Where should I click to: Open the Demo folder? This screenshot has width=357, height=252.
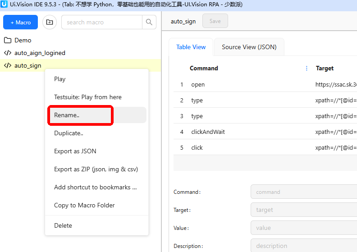coord(23,40)
